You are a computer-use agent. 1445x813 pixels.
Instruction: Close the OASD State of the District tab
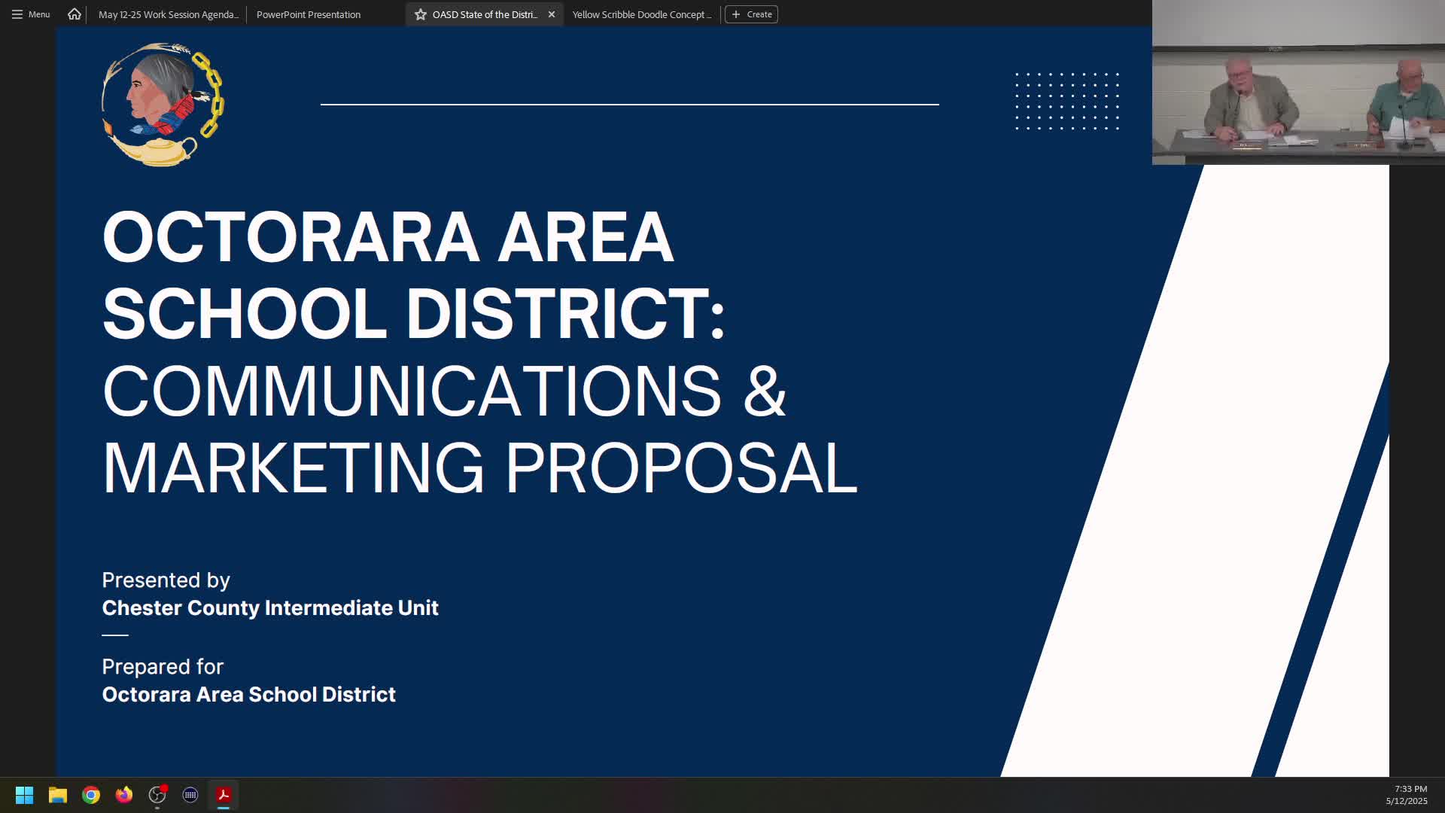pos(552,14)
